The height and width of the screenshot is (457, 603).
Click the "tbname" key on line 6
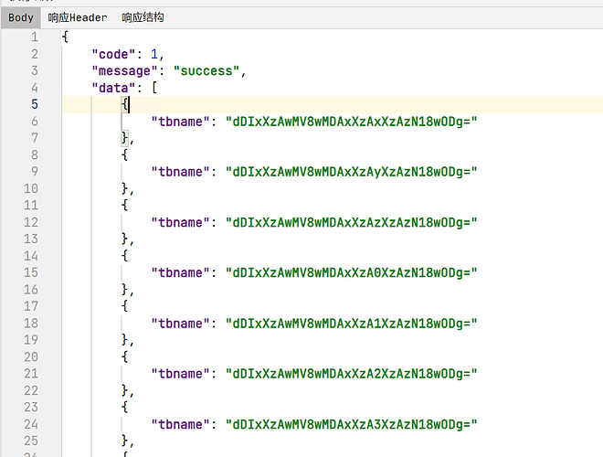[181, 122]
